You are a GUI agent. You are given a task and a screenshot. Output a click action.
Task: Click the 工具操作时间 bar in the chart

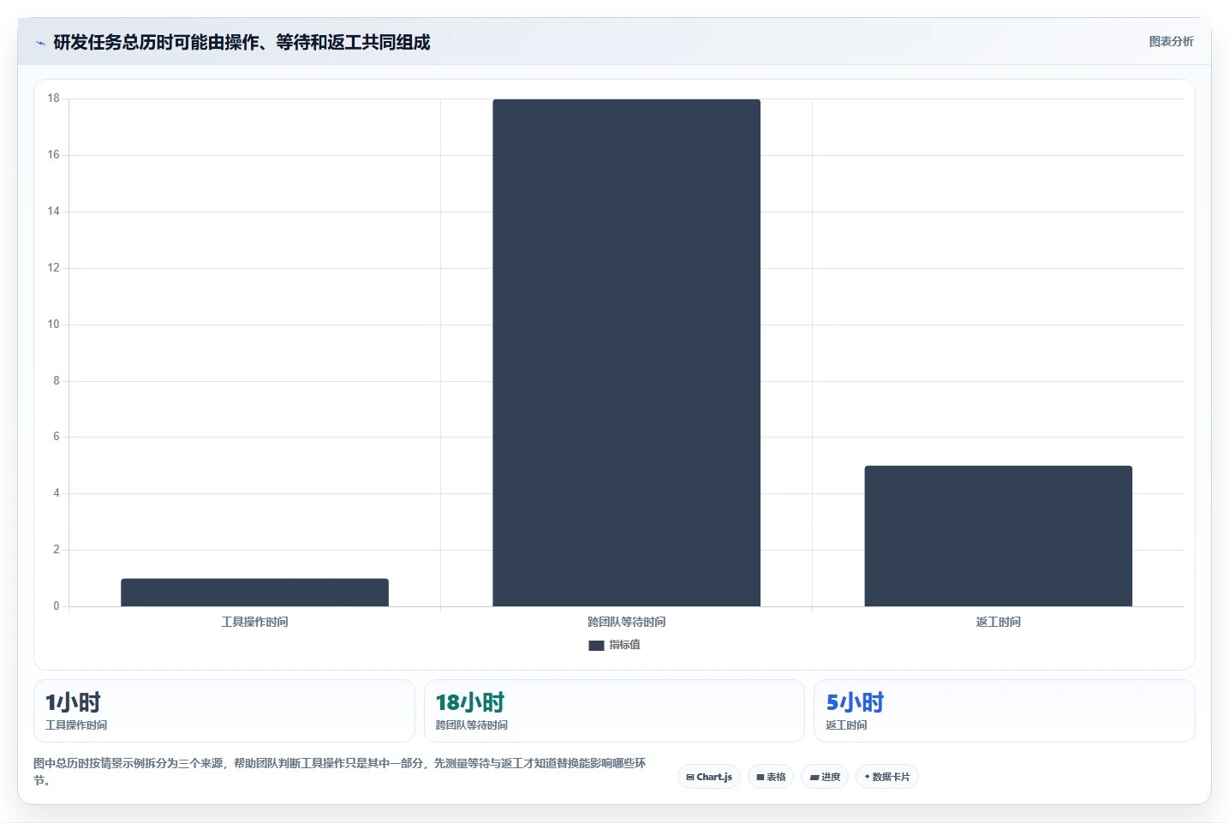coord(254,593)
